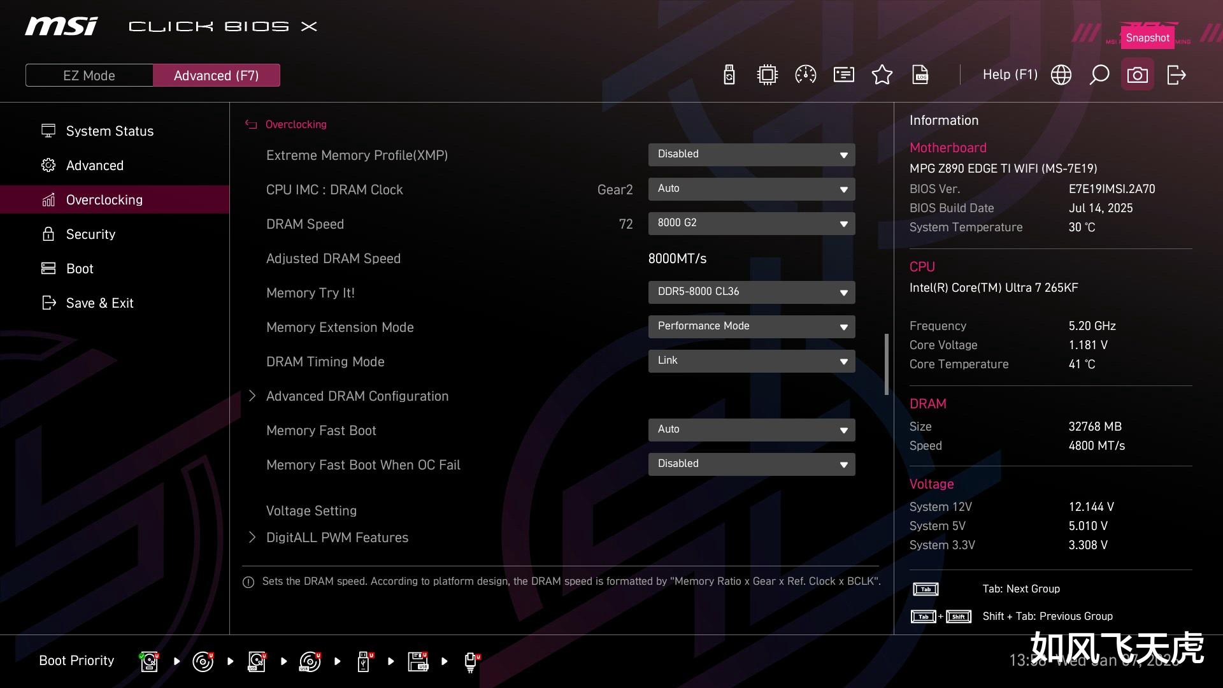Open search with the magnifier icon
This screenshot has width=1223, height=688.
tap(1099, 75)
